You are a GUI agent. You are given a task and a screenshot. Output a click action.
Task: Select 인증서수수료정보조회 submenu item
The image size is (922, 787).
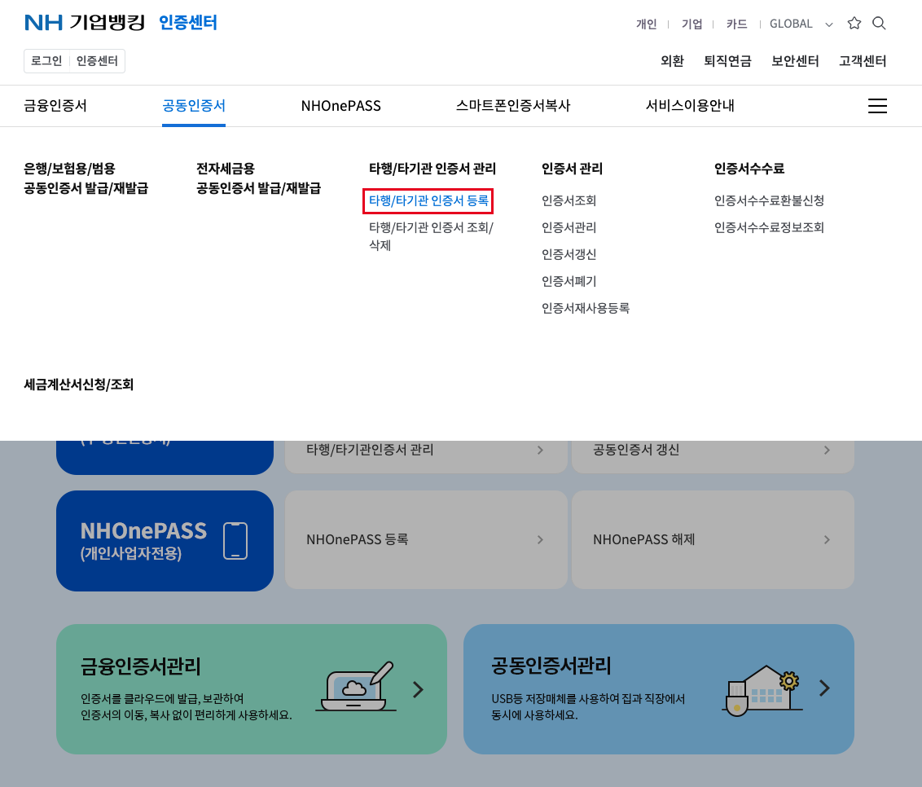769,227
